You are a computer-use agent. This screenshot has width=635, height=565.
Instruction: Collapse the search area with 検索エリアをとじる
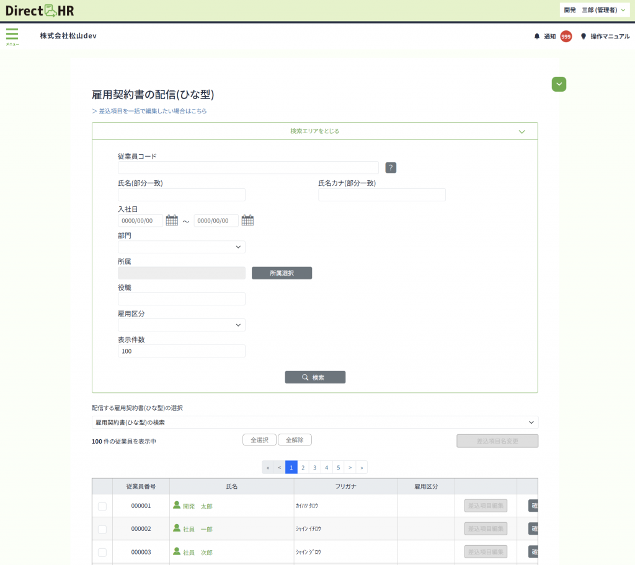[314, 131]
